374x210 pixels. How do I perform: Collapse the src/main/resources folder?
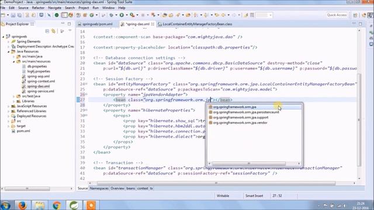pos(14,61)
